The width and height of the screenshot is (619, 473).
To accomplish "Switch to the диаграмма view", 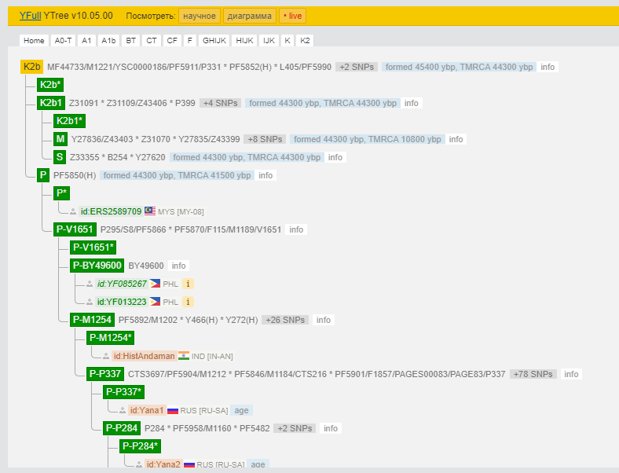I will point(250,16).
